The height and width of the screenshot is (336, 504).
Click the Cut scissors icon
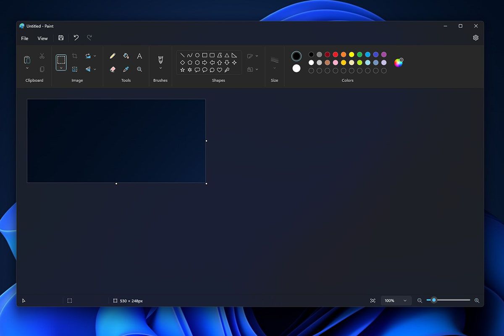tap(42, 56)
